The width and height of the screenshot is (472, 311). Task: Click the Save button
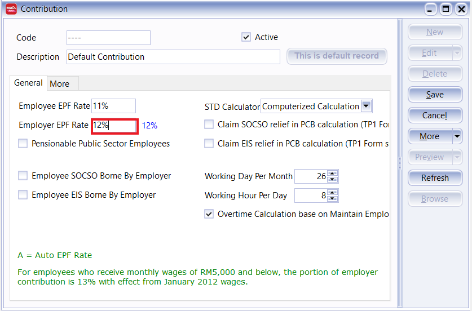435,95
